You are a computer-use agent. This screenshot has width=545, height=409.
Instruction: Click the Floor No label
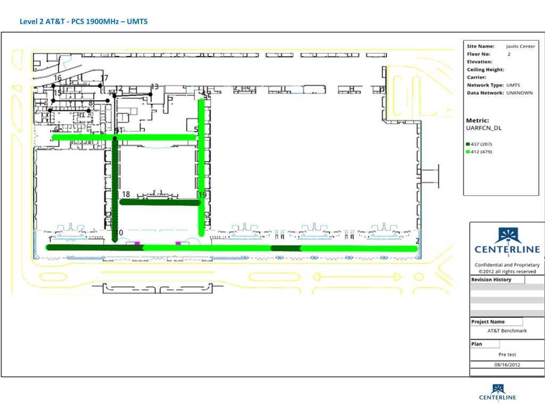pyautogui.click(x=478, y=54)
